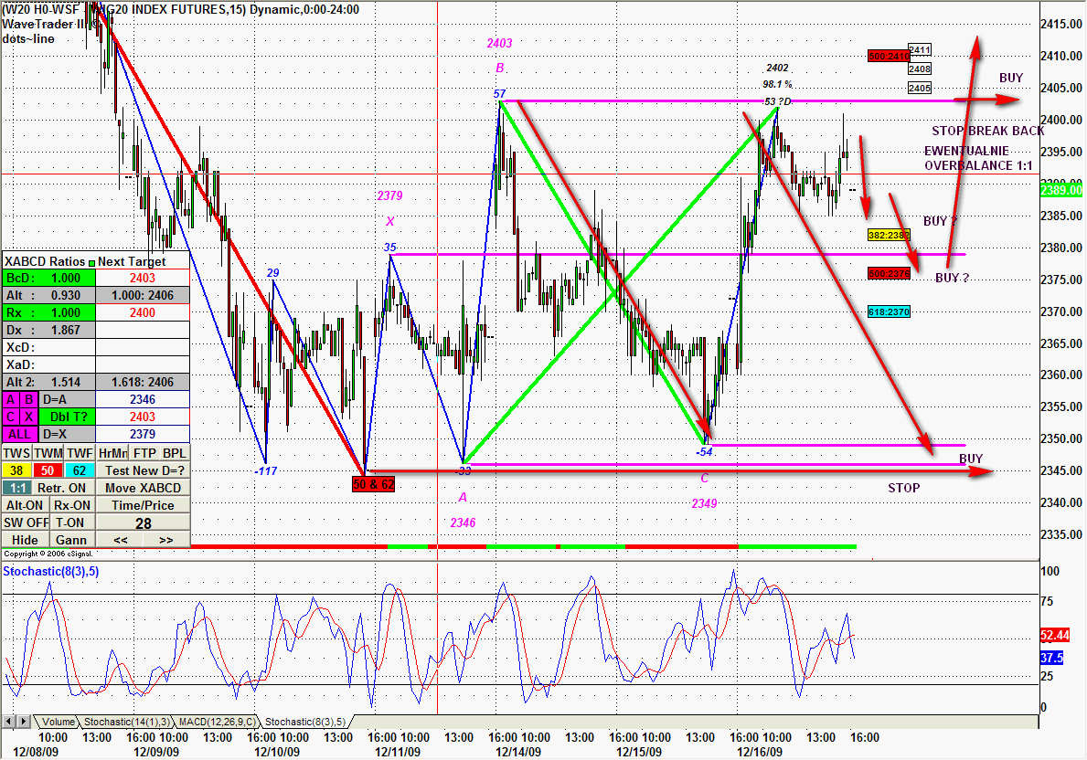Open the Volume indicator tab
The width and height of the screenshot is (1087, 760).
pyautogui.click(x=58, y=721)
